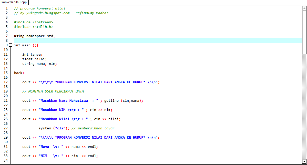Click the vertical scrollbar thumb
This screenshot has height=165, width=307.
pos(304,32)
